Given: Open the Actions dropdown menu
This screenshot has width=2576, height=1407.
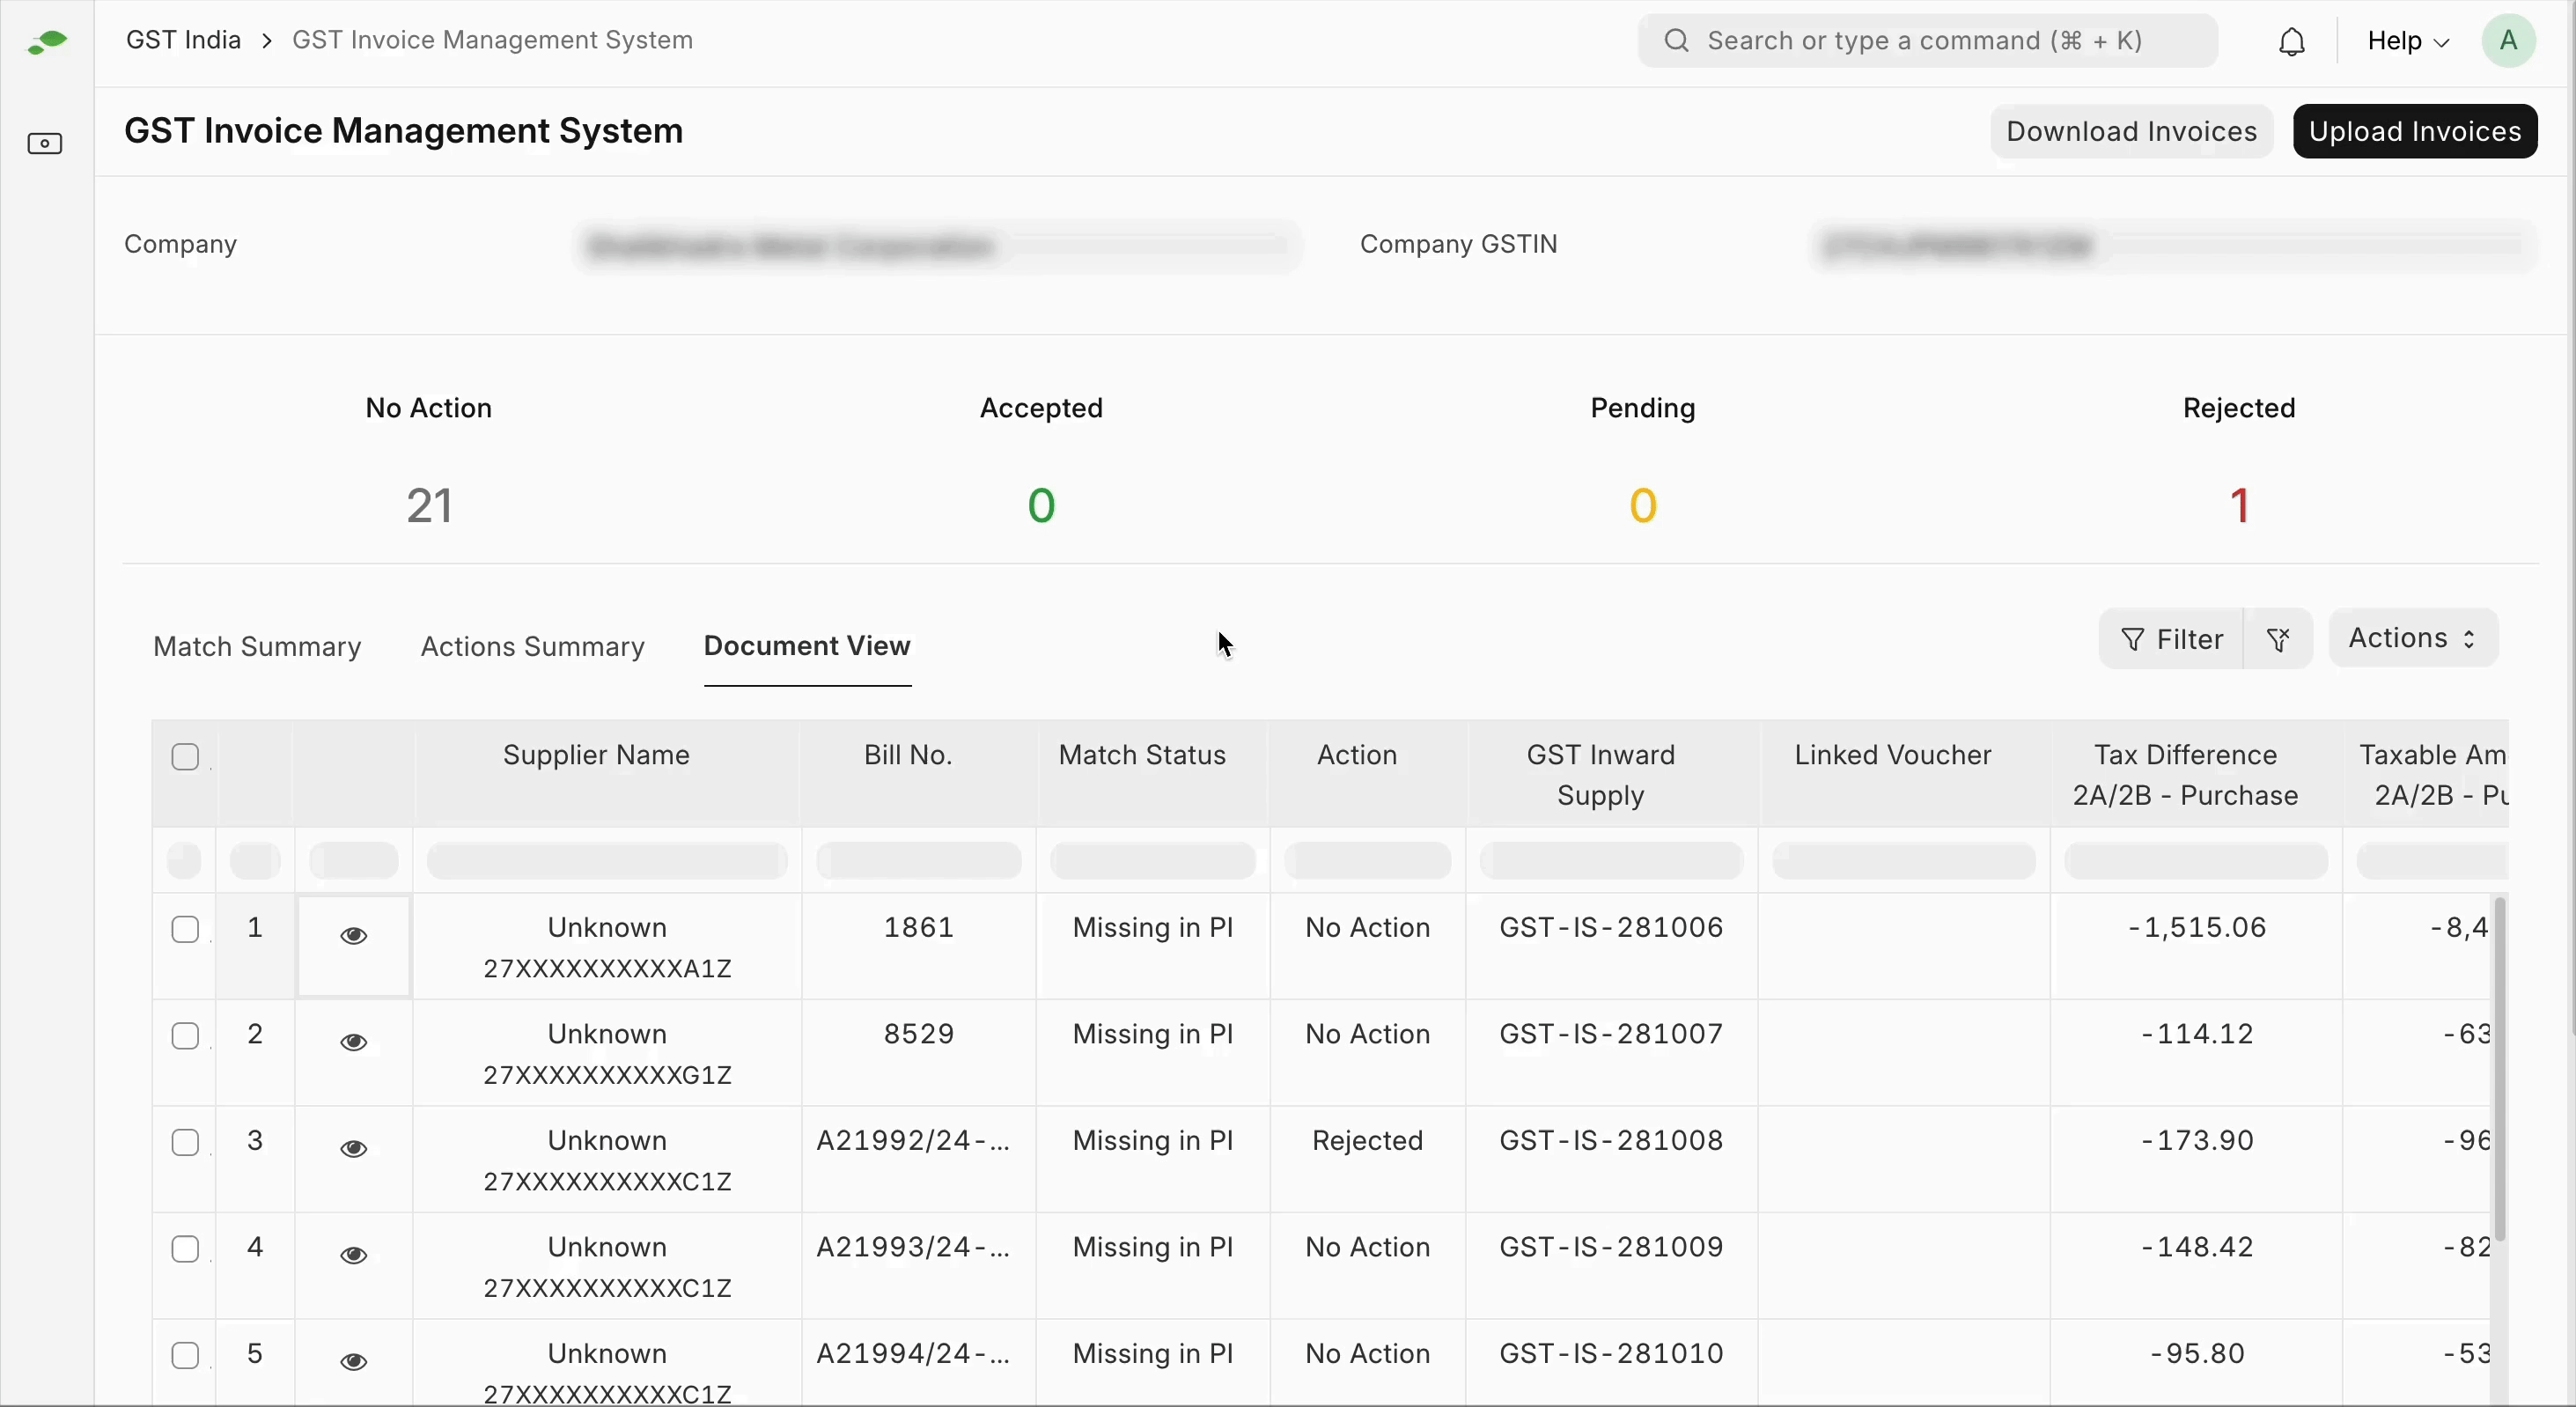Looking at the screenshot, I should point(2412,638).
